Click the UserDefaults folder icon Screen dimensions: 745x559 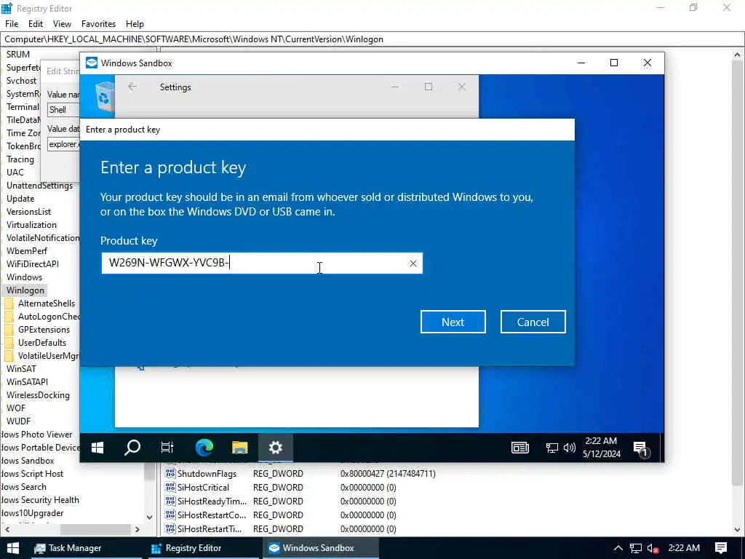click(x=9, y=343)
